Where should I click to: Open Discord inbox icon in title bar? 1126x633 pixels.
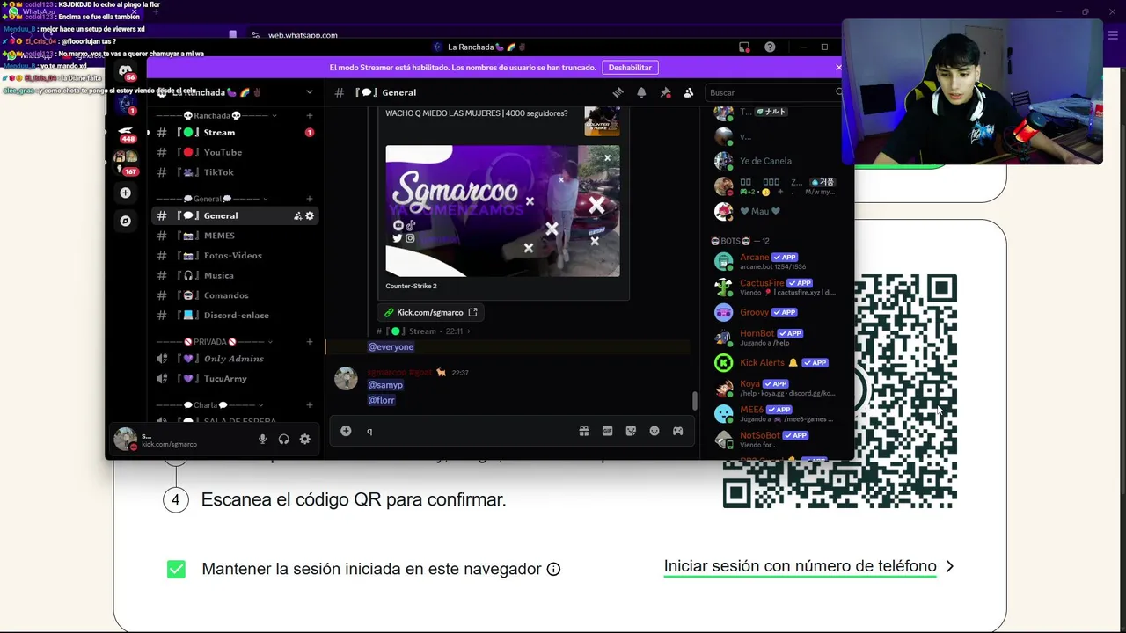744,47
